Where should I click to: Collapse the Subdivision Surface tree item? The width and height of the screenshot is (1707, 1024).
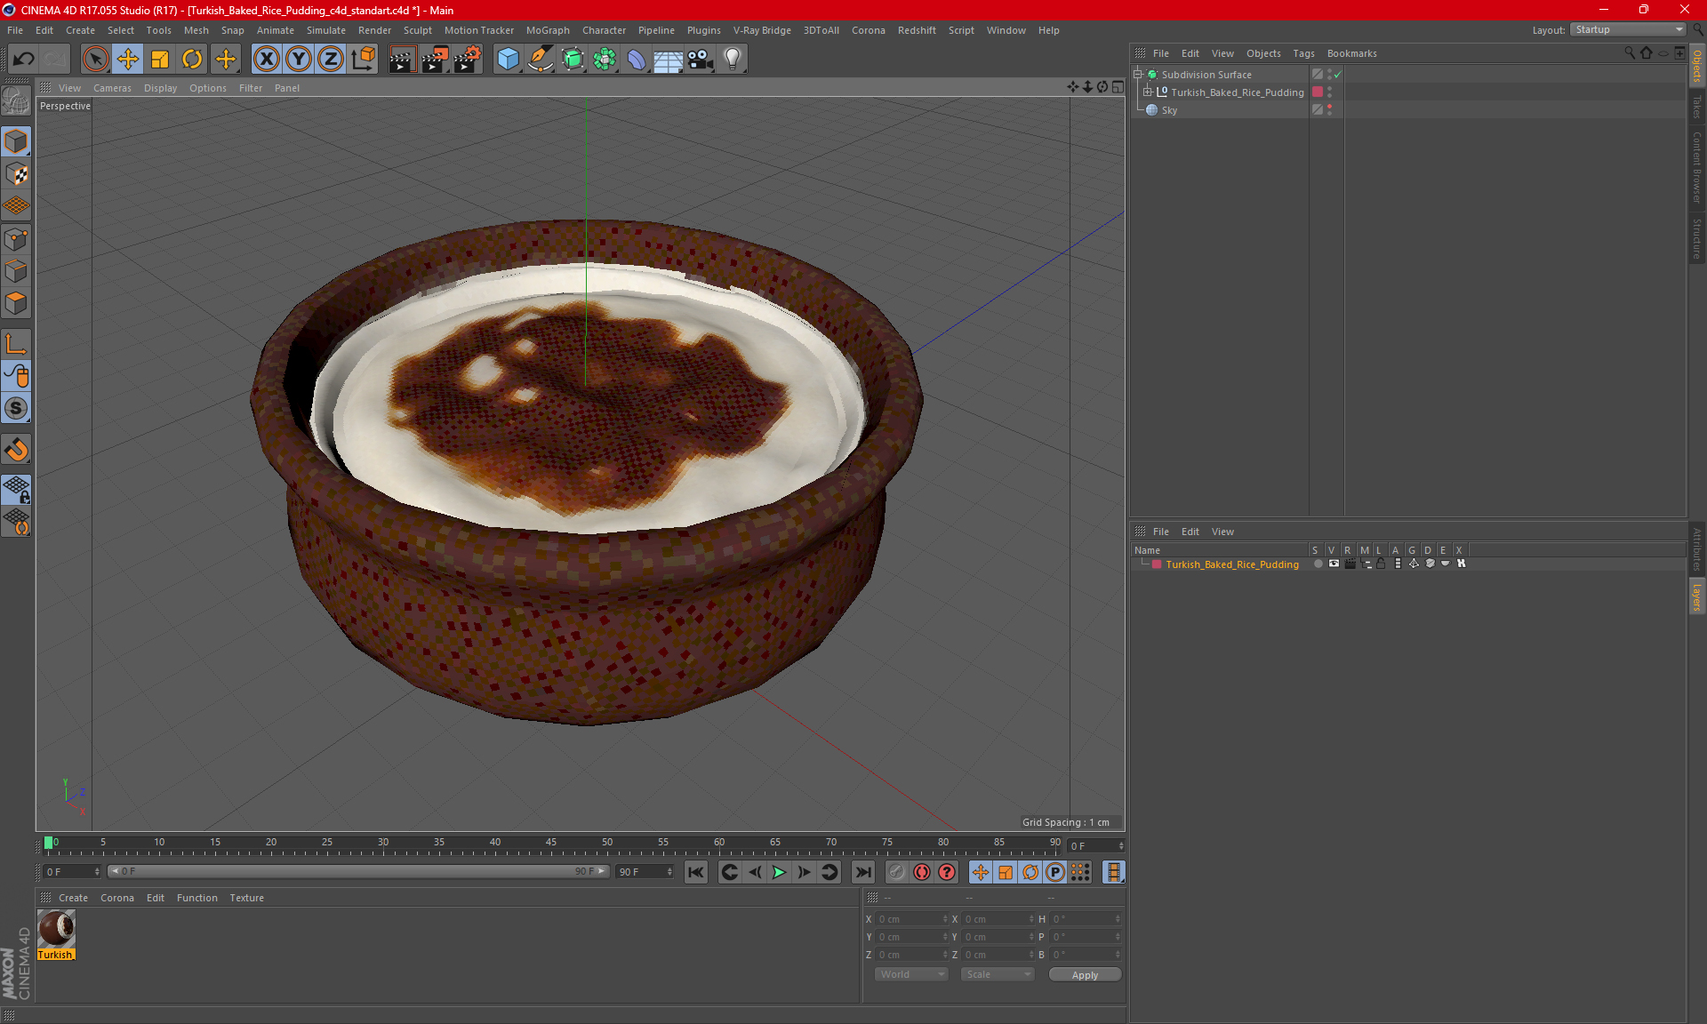pos(1138,75)
